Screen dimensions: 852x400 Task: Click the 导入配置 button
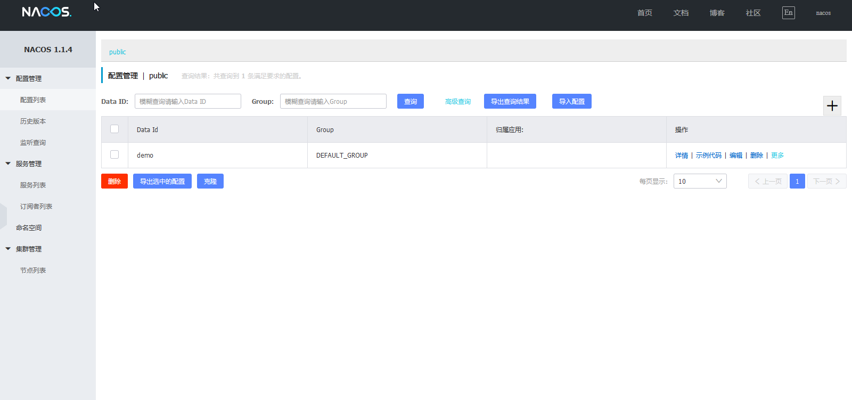572,101
